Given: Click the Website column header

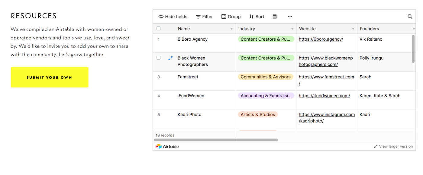Looking at the screenshot, I should click(327, 29).
